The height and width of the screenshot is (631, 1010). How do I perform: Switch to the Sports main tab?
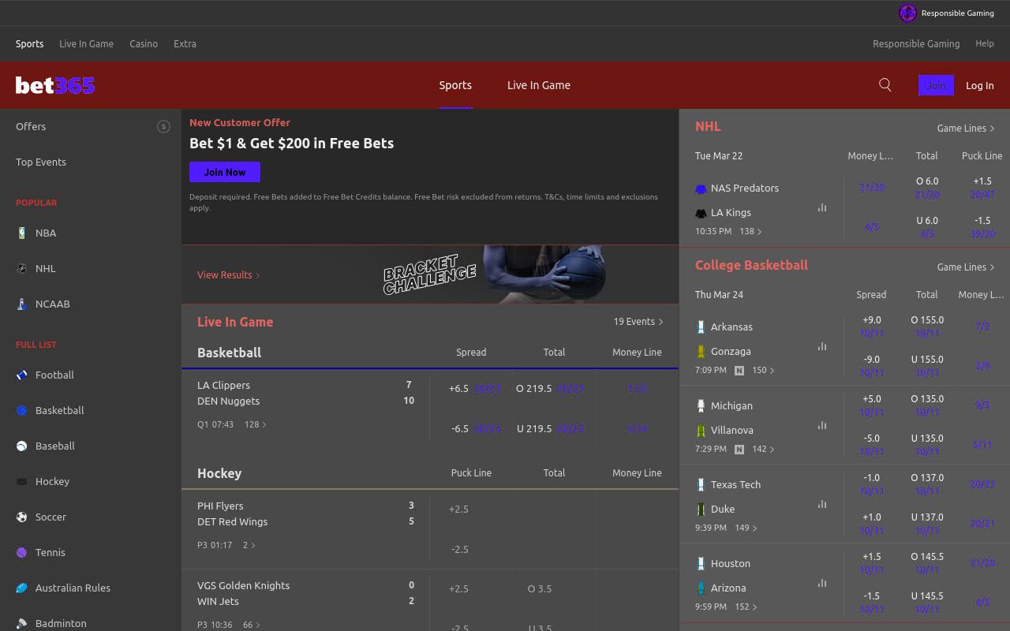click(455, 85)
